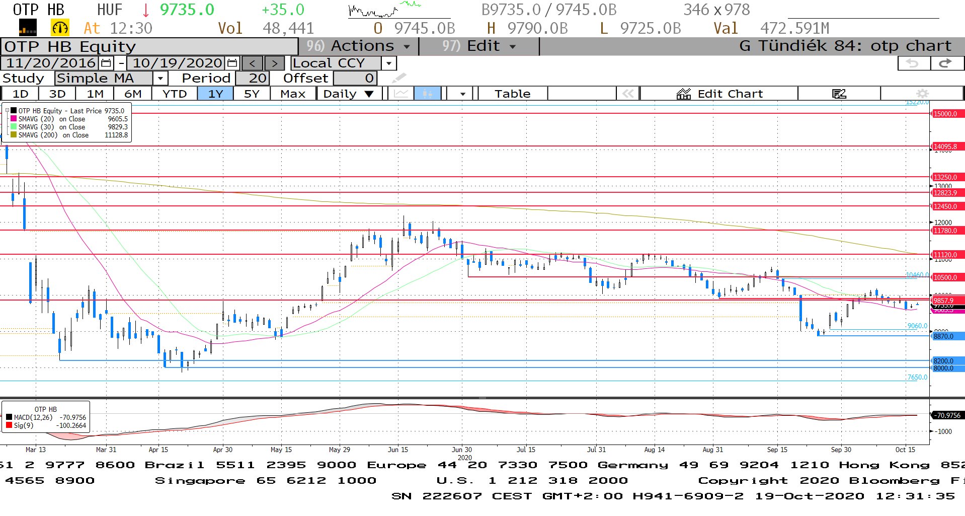This screenshot has height=516, width=965.
Task: Open the chart settings gear icon
Action: click(x=922, y=94)
